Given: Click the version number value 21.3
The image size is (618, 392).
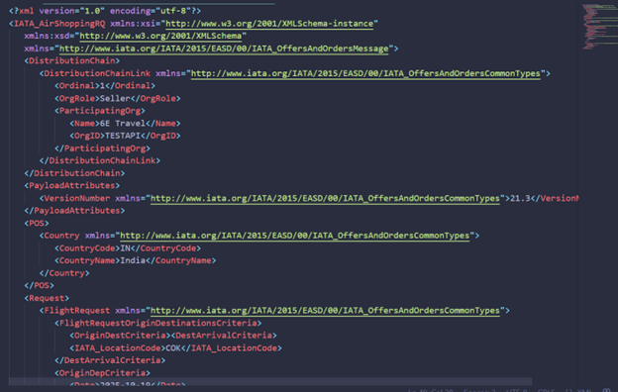Looking at the screenshot, I should point(520,198).
